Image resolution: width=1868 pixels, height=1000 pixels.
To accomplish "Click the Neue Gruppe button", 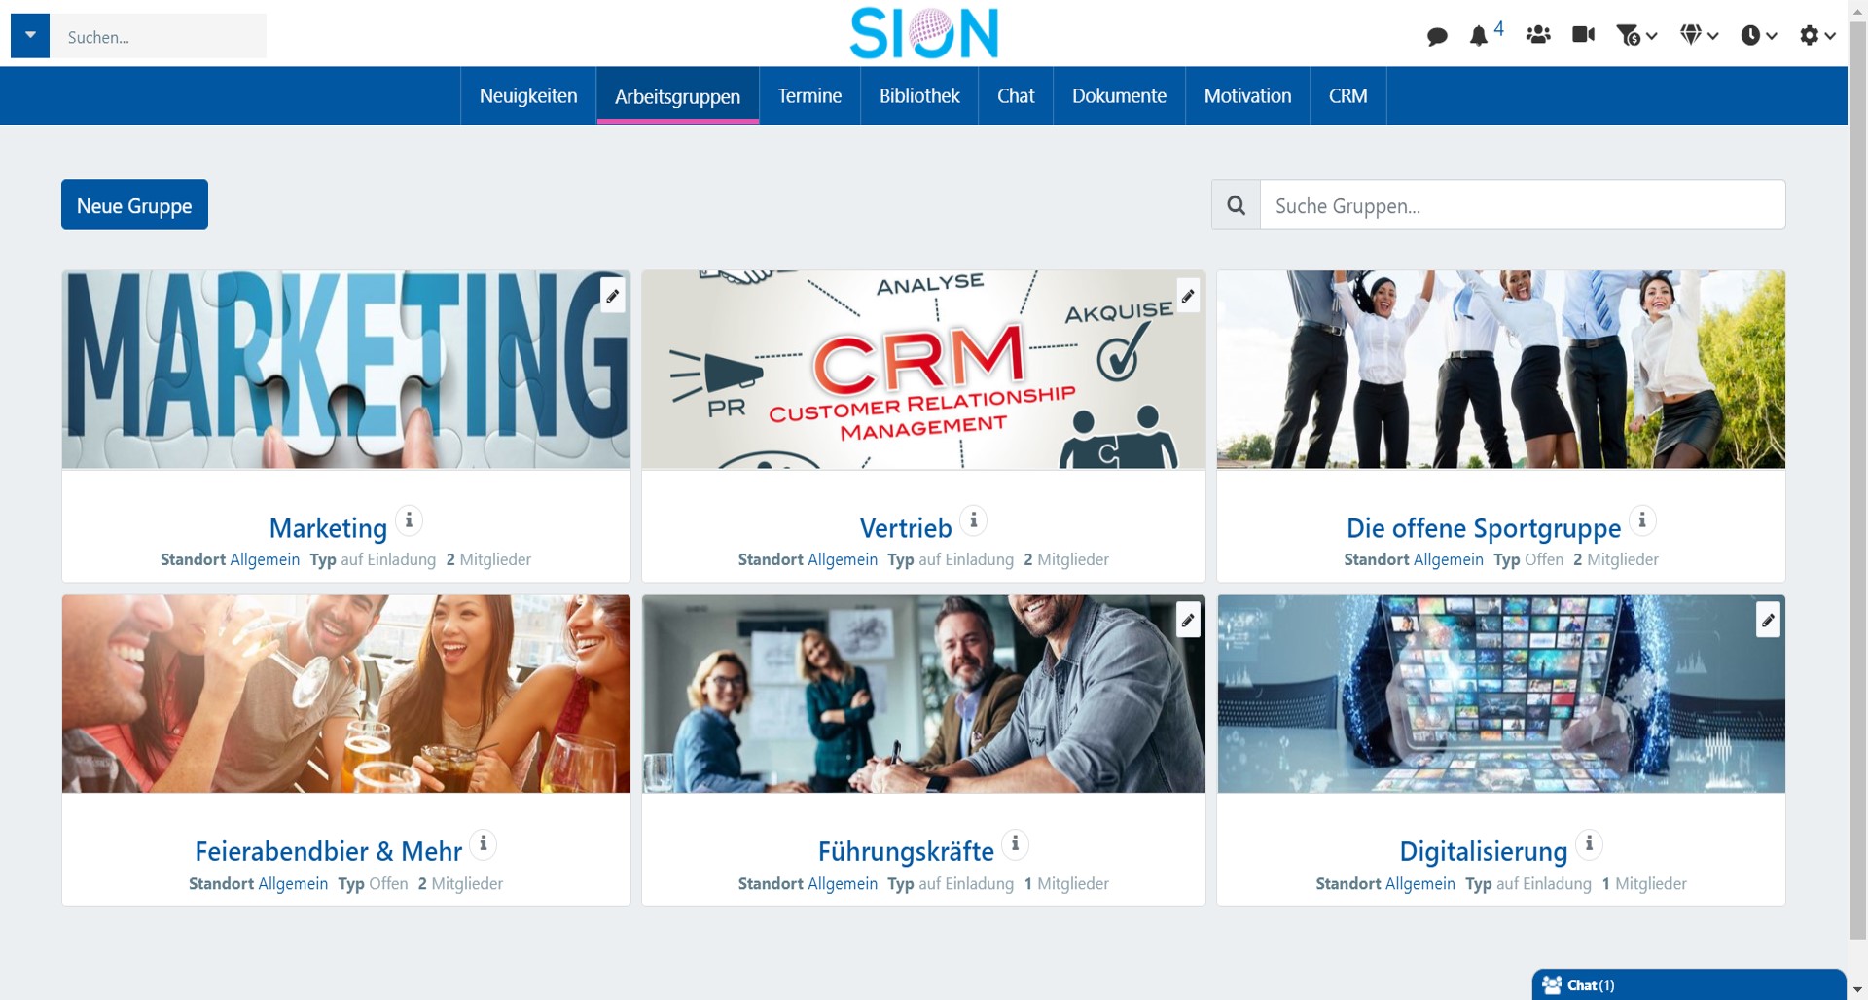I will click(134, 204).
